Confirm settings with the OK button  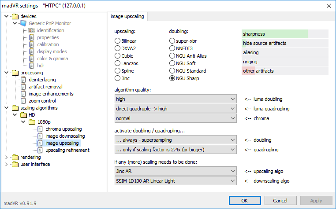245,201
